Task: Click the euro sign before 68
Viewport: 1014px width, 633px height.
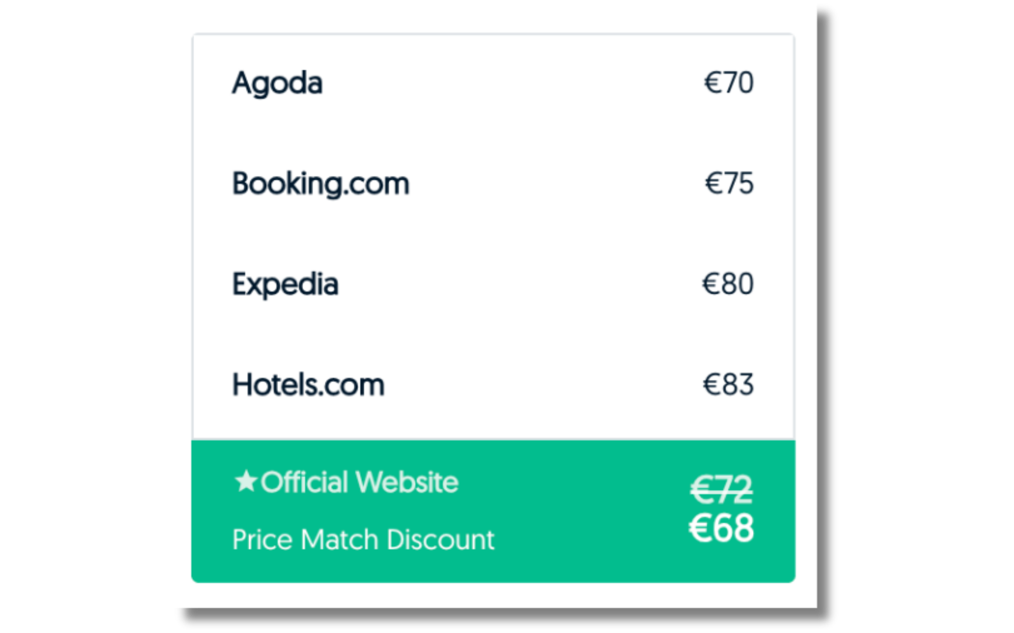Action: [700, 528]
